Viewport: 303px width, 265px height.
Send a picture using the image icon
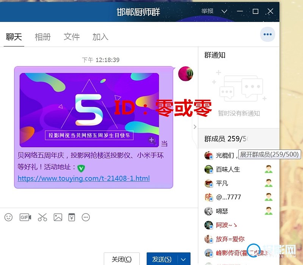click(x=58, y=217)
